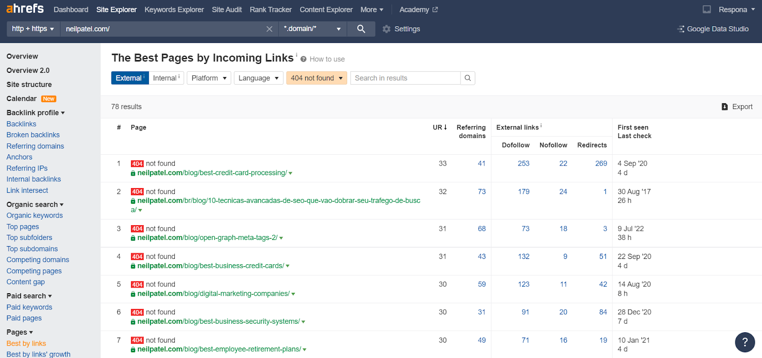Click redirects value 269
762x358 pixels.
click(x=601, y=163)
